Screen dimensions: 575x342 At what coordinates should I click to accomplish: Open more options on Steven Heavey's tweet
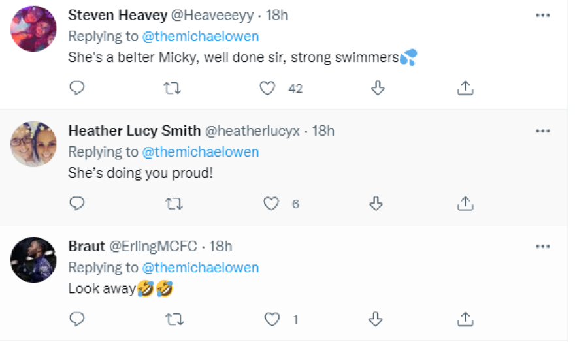click(542, 15)
